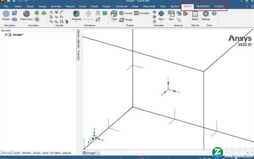Select the sine wave signal icon
This screenshot has height=159, width=254.
point(51,22)
